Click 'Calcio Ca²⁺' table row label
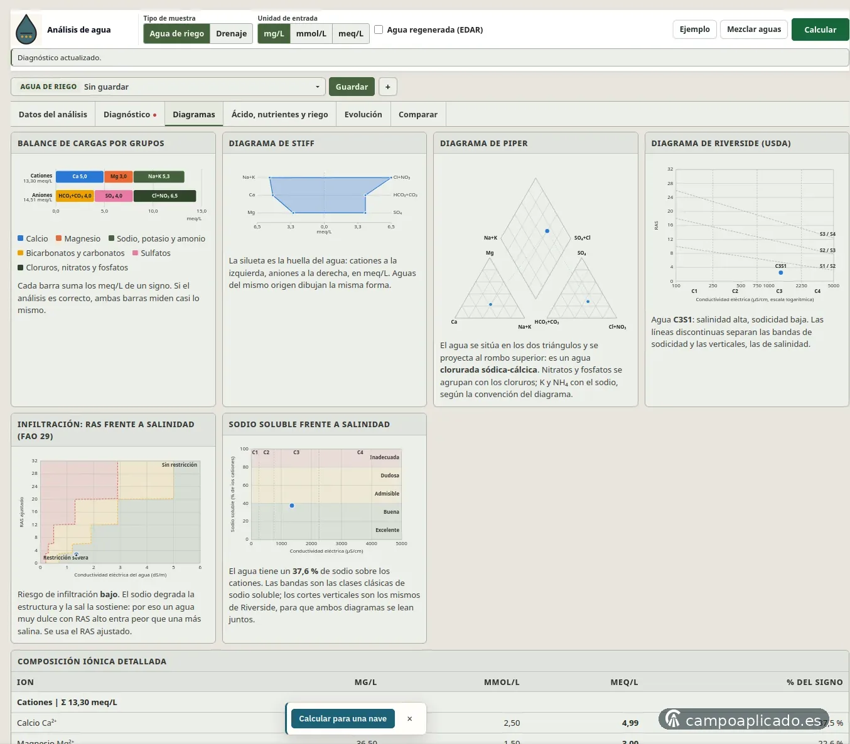Viewport: 850px width, 744px height. 37,723
